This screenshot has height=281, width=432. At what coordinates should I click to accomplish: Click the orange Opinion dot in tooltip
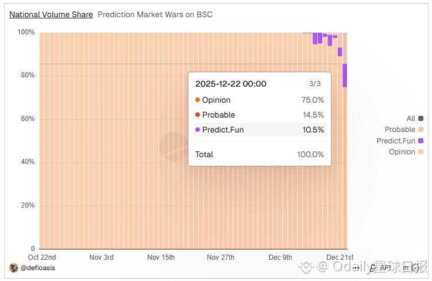(198, 100)
